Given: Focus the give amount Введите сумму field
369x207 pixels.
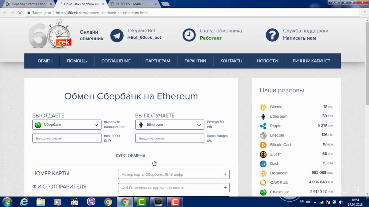Looking at the screenshot, I should click(67, 138).
